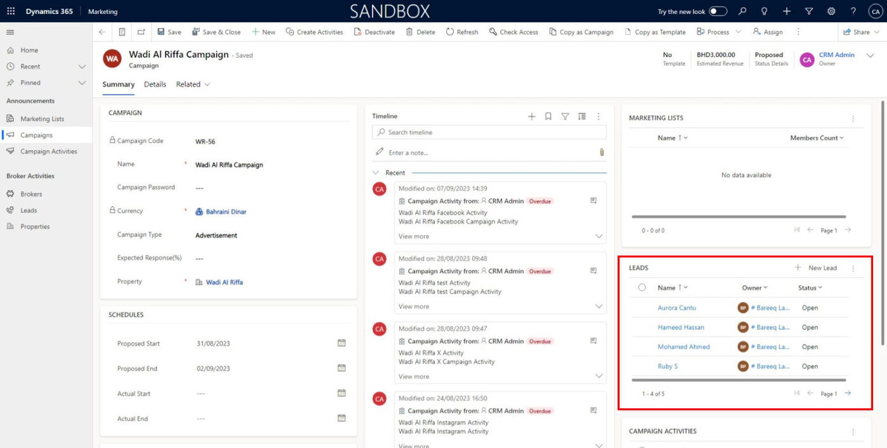Click the Save icon in command bar
The width and height of the screenshot is (887, 448).
[161, 32]
